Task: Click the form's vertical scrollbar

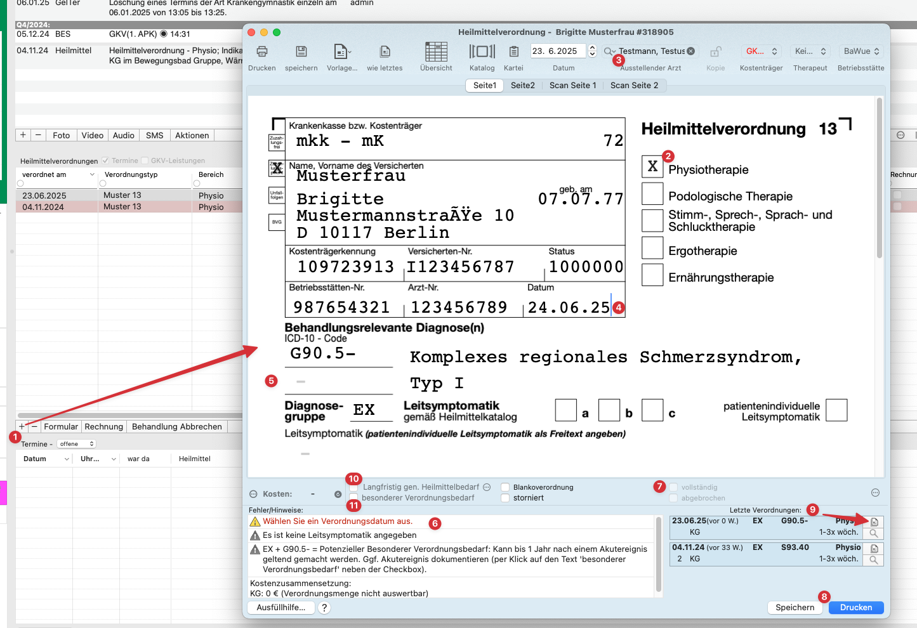Action: coord(880,178)
